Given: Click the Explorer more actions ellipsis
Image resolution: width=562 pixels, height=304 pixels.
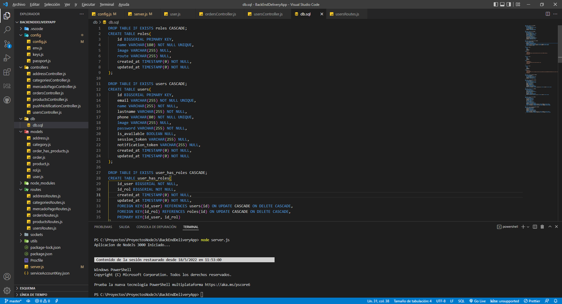Looking at the screenshot, I should [82, 14].
